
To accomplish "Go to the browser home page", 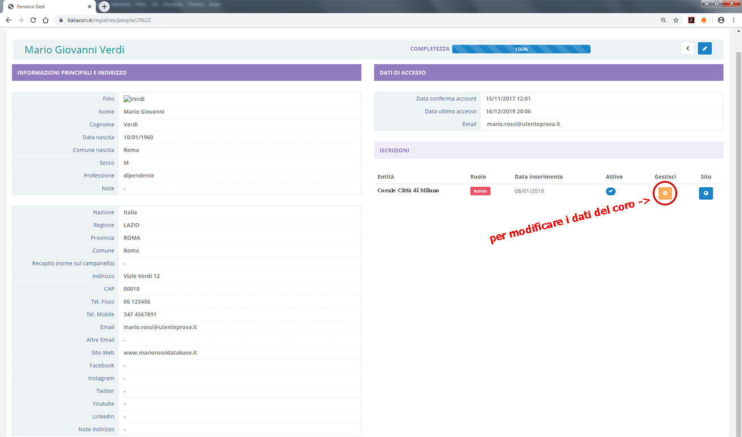I will click(45, 20).
